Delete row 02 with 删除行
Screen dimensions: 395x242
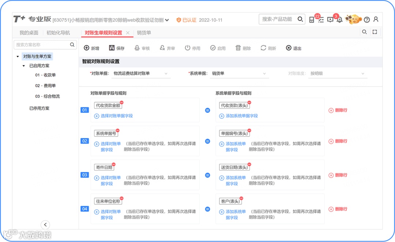pyautogui.click(x=338, y=141)
